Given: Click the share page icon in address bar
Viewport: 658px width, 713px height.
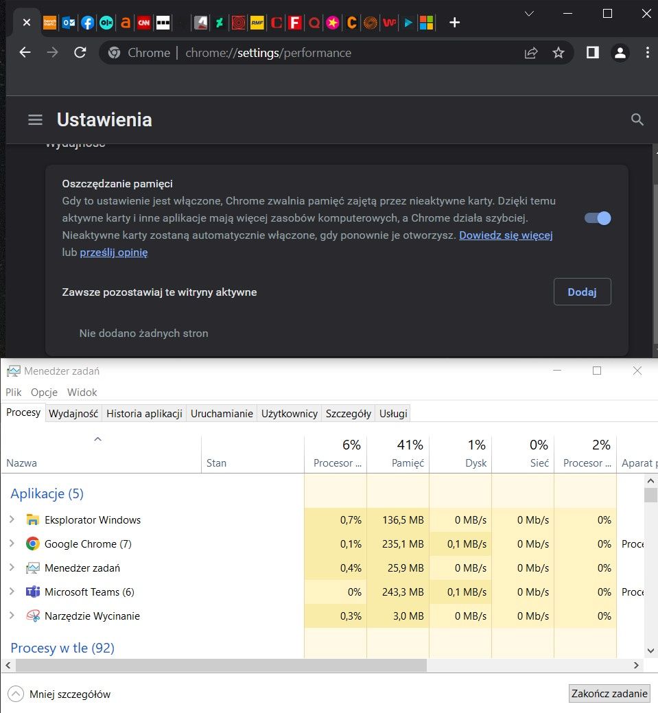Looking at the screenshot, I should tap(531, 53).
